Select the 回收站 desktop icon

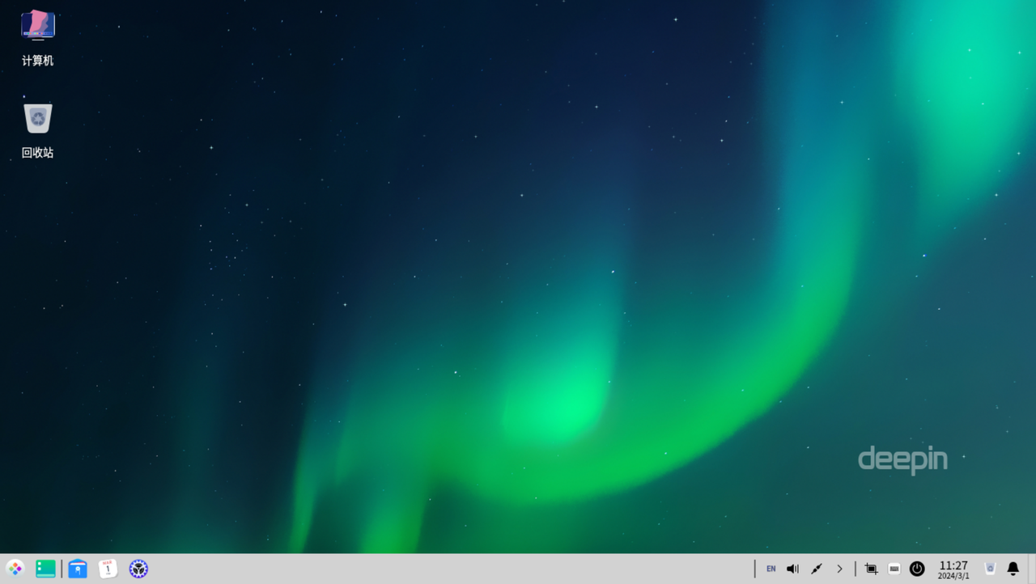coord(37,120)
